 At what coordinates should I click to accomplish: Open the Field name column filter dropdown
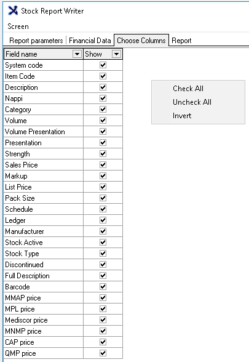tap(77, 54)
